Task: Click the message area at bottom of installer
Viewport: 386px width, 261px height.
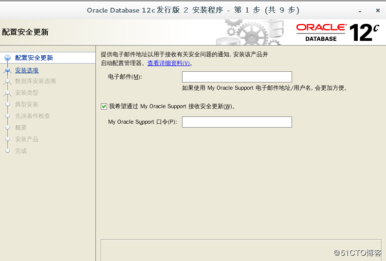Action: click(x=241, y=250)
